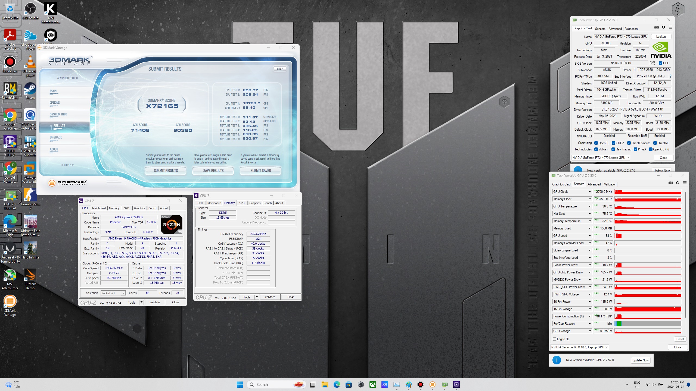Toggle UEFI checkbox in GPU-Z
Viewport: 696px width, 391px height.
[660, 63]
